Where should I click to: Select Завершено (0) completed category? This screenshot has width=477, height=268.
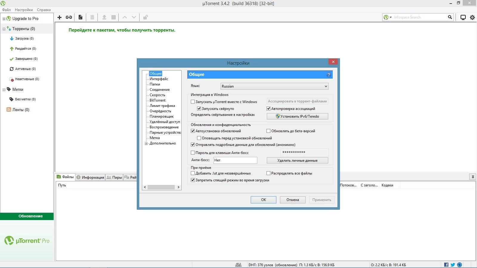coord(26,59)
